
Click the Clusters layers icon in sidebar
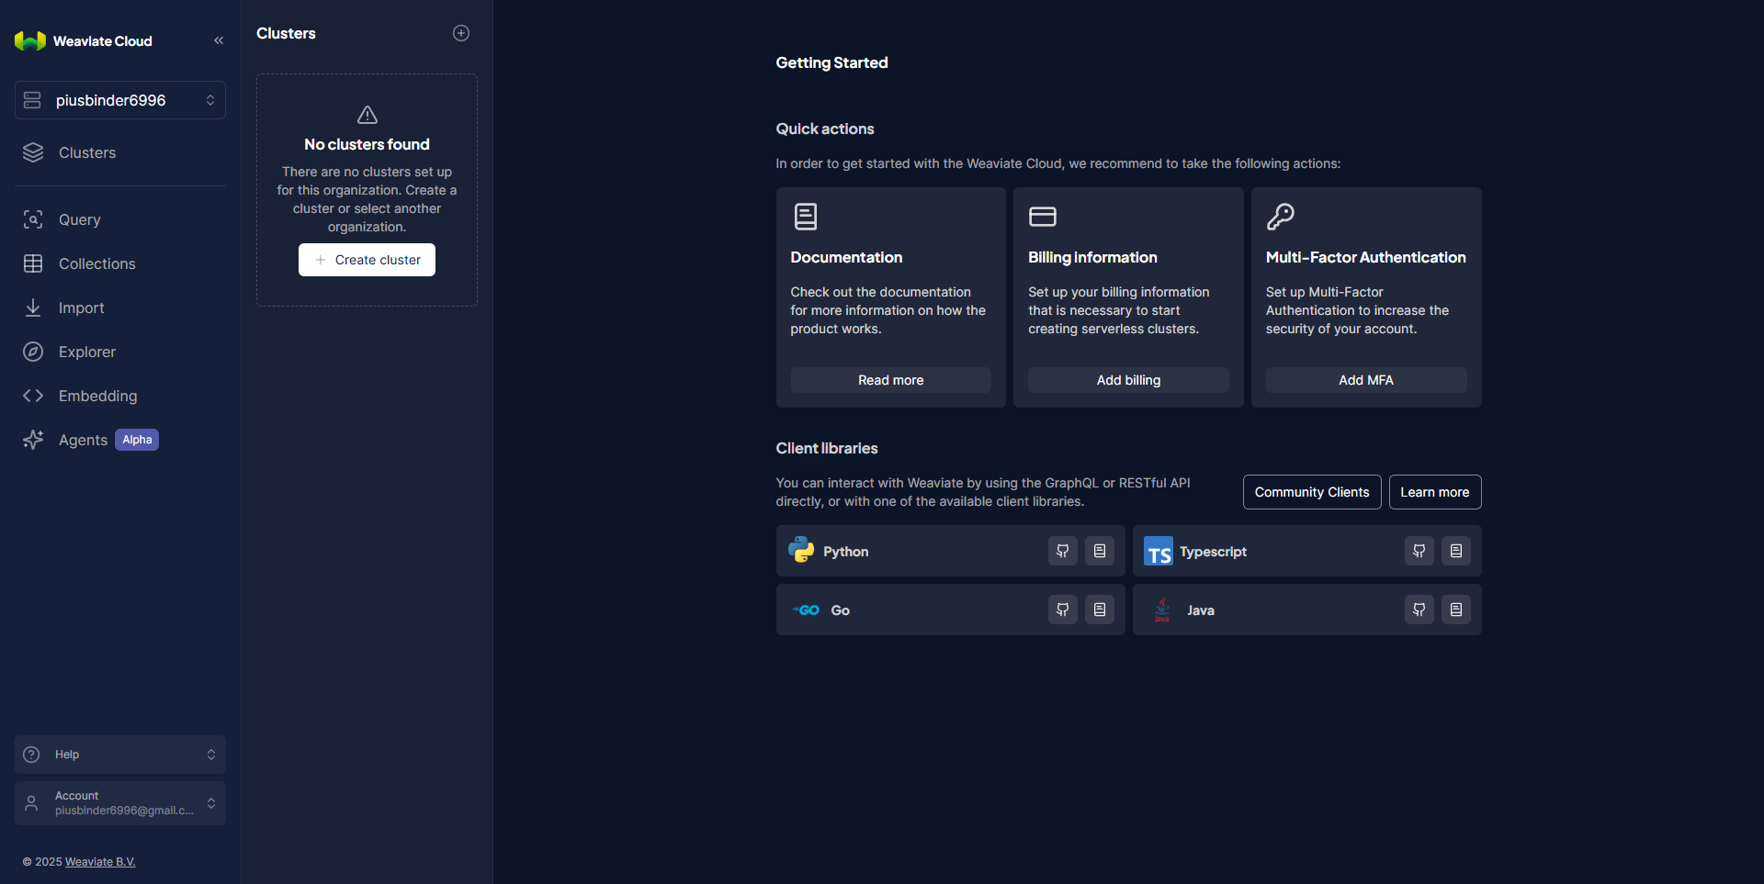(33, 152)
